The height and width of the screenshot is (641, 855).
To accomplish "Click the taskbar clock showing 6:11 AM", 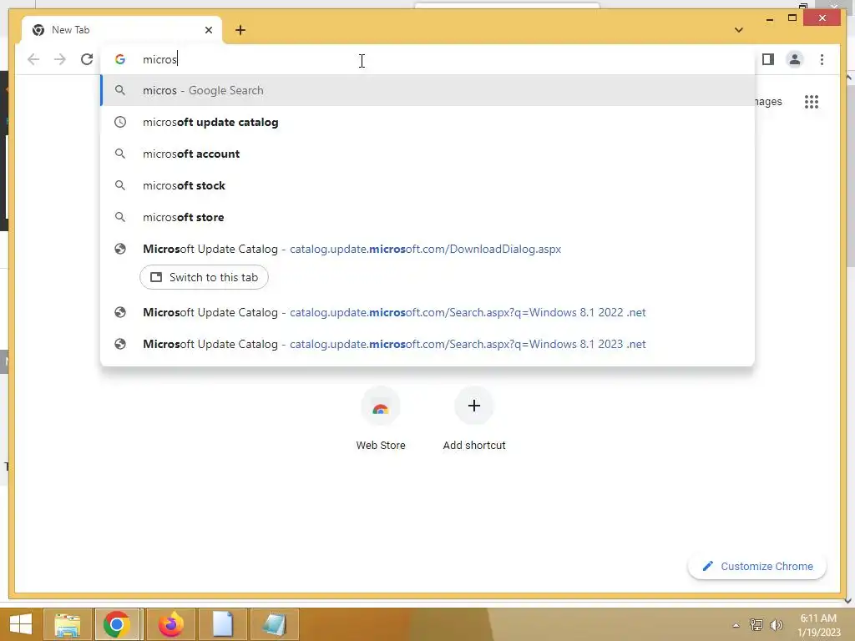I will [x=818, y=625].
